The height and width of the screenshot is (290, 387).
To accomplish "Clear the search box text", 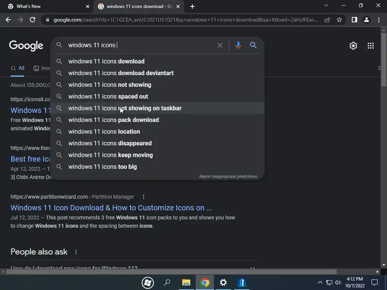I will pyautogui.click(x=220, y=45).
